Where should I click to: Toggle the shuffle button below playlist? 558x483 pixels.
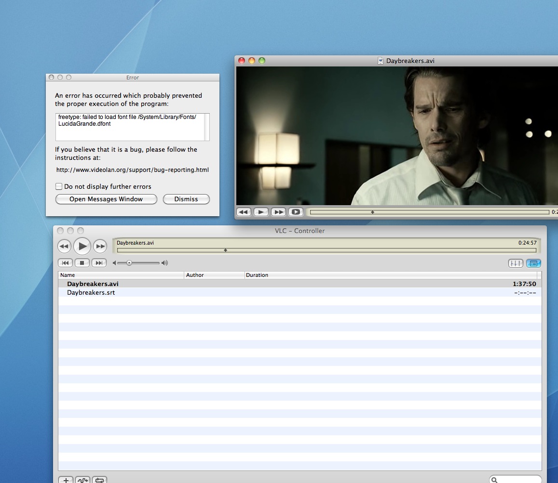pos(82,480)
